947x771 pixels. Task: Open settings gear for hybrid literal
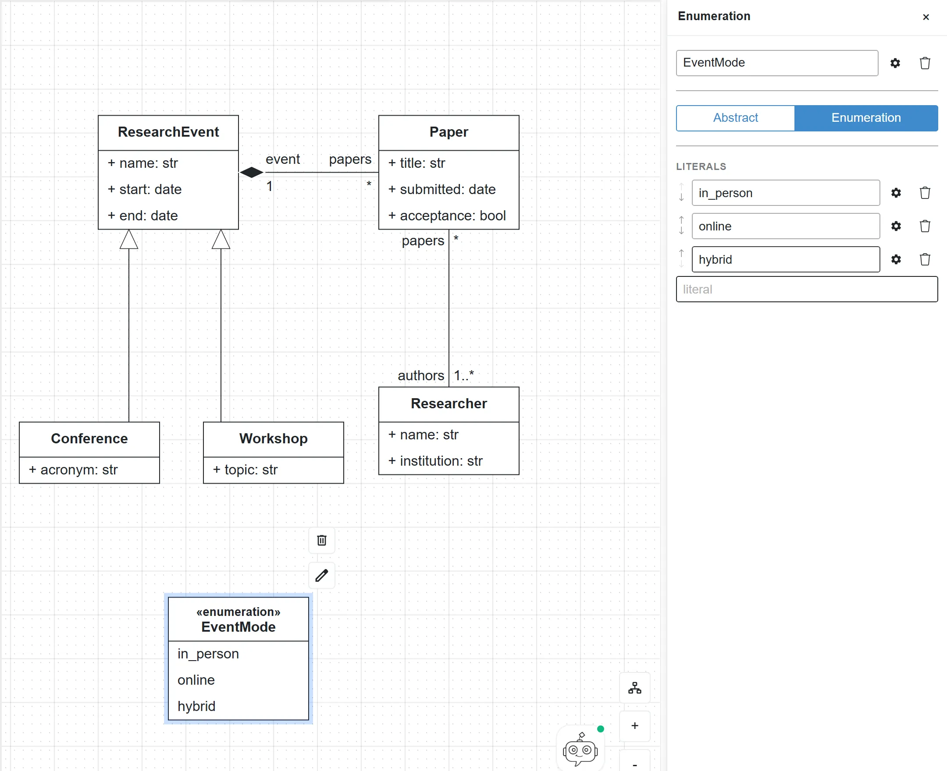click(896, 259)
